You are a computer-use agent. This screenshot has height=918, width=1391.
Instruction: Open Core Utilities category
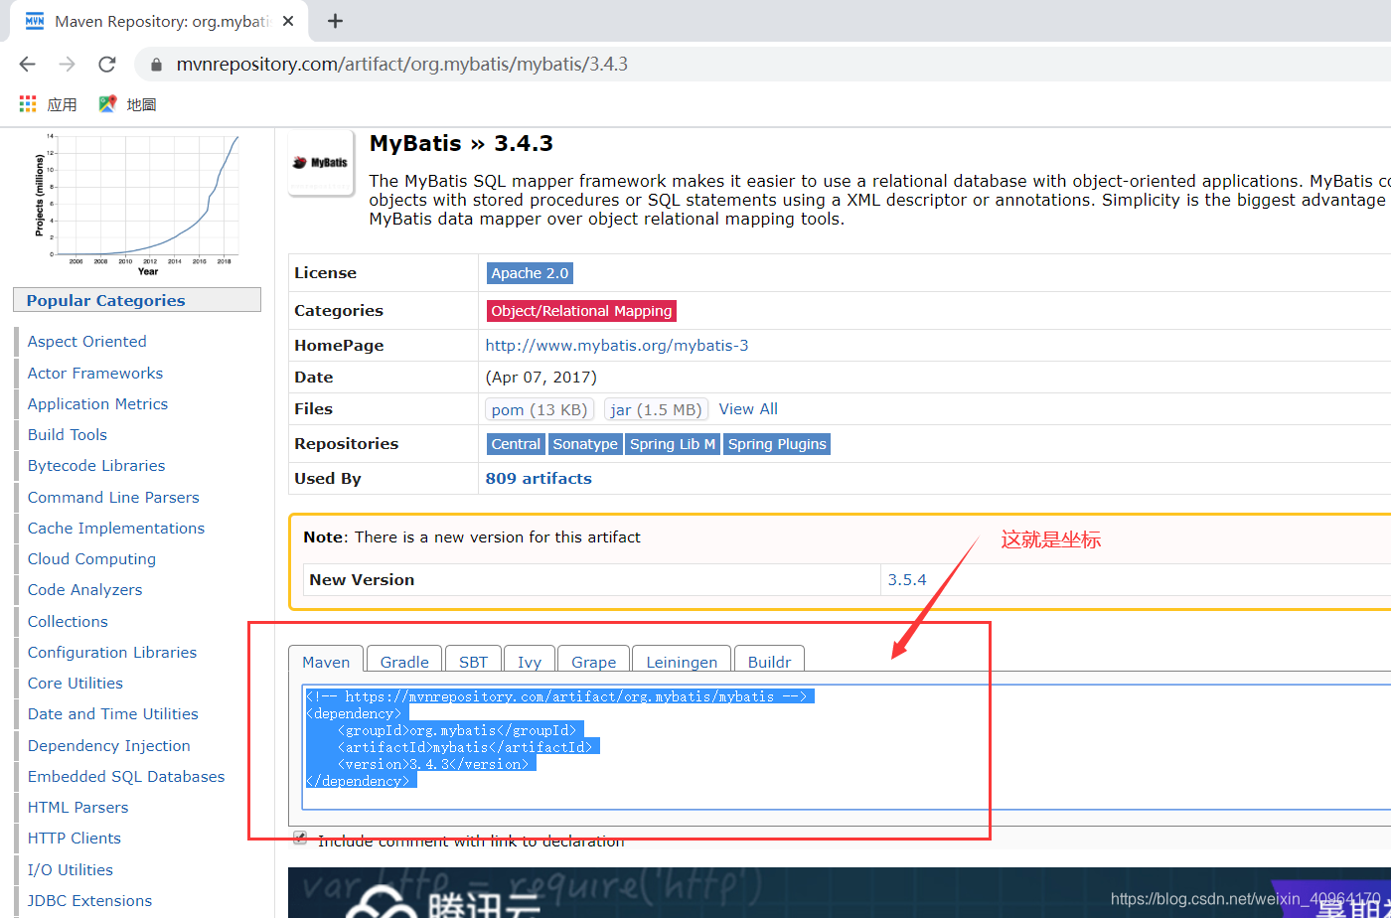coord(76,684)
